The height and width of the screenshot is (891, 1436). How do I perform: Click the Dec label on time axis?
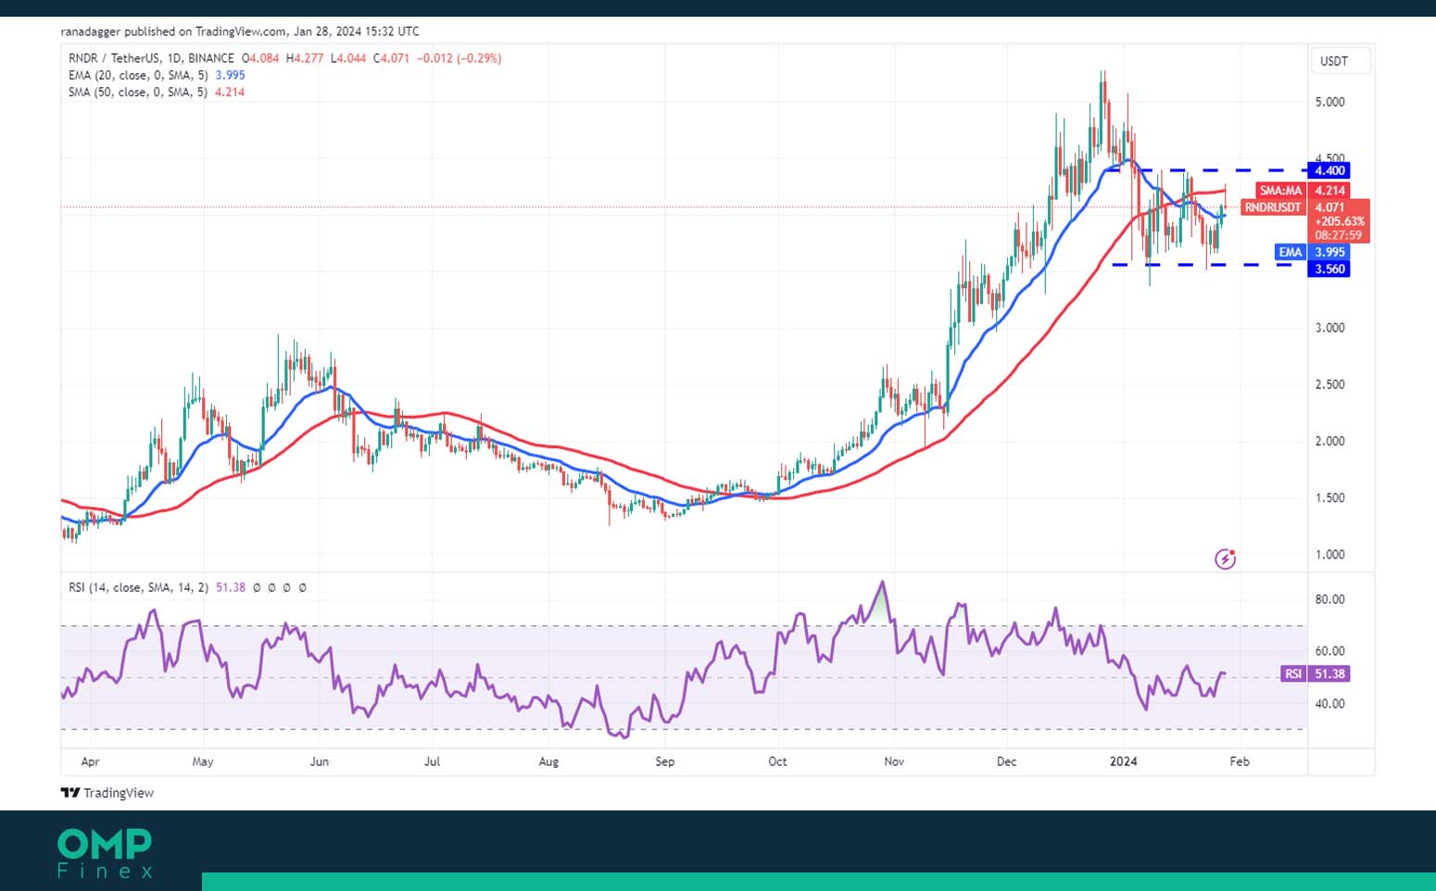tap(1006, 761)
